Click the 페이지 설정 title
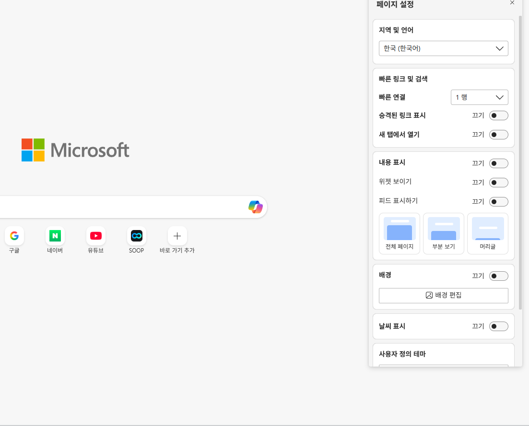Viewport: 529px width, 426px height. [x=395, y=4]
